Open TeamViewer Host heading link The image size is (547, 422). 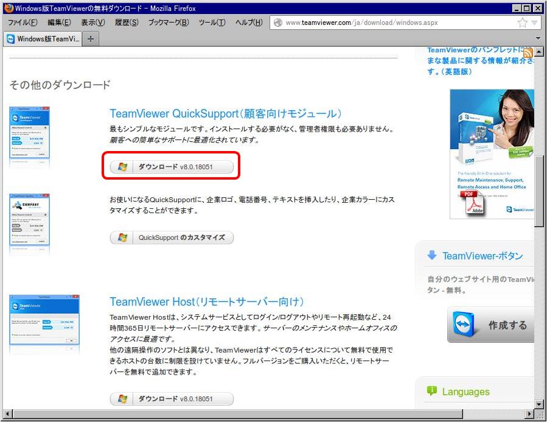207,301
